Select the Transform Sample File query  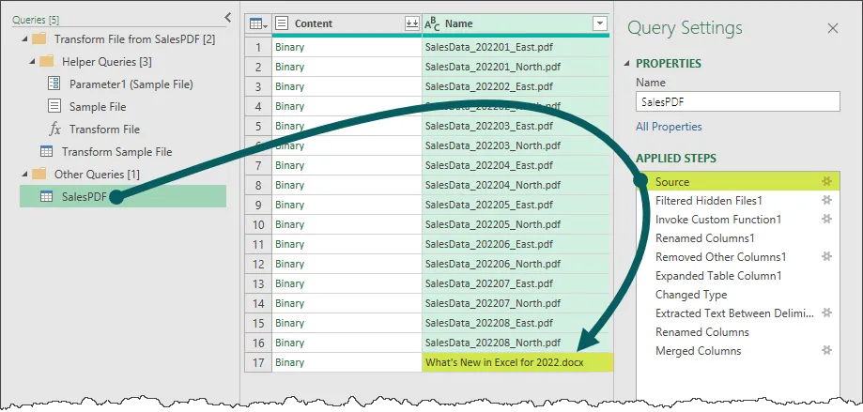tap(116, 151)
